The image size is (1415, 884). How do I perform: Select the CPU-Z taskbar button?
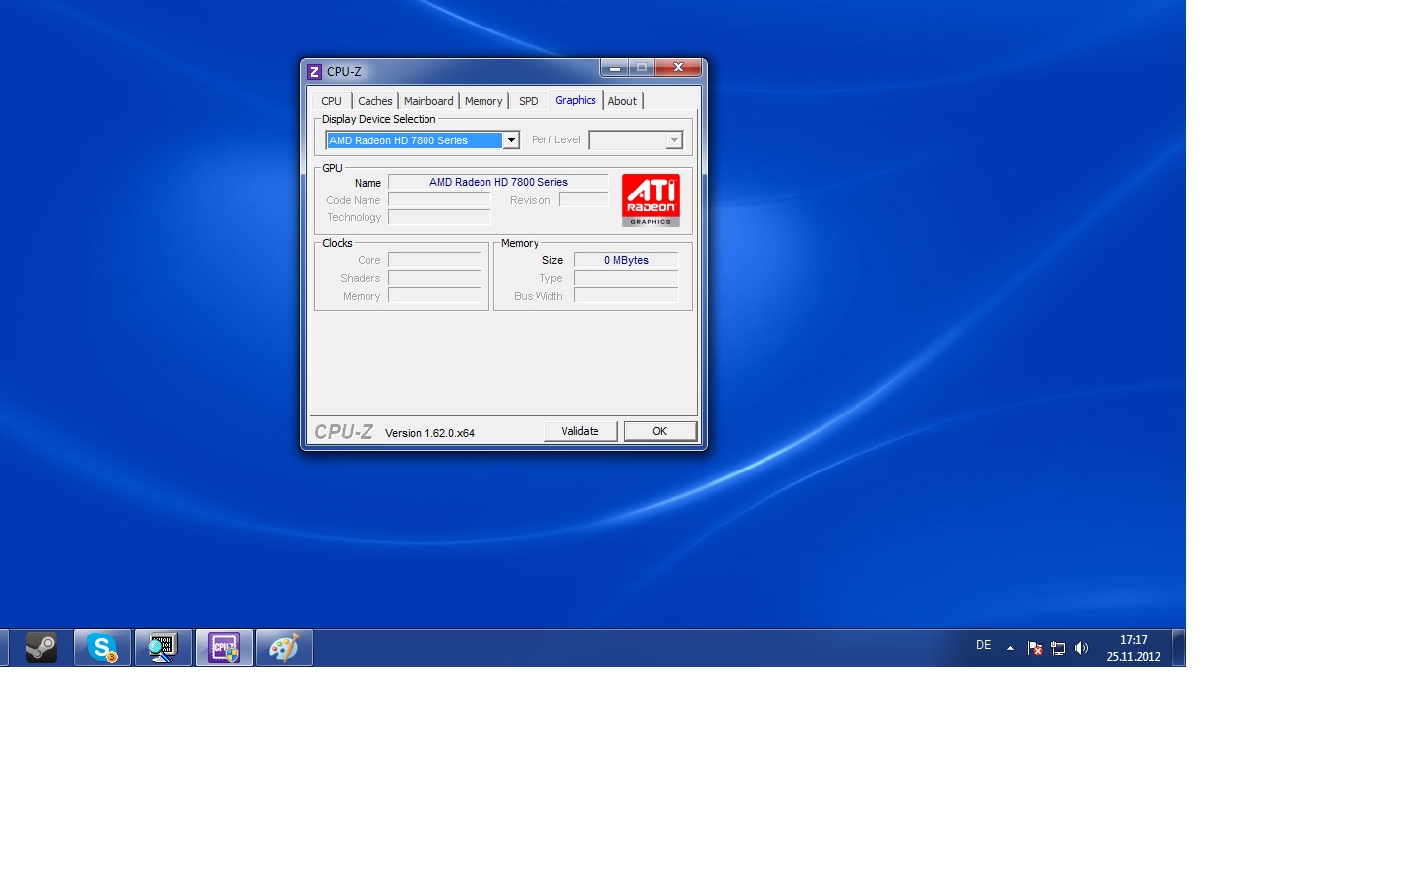[224, 647]
